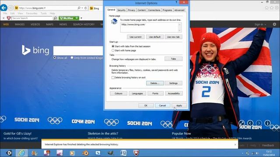Refresh the page using the reload icon

coord(86,8)
